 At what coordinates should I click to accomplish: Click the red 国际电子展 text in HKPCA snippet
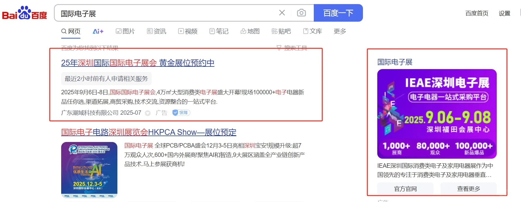click(x=139, y=145)
